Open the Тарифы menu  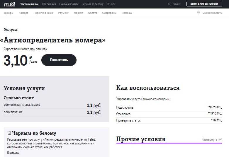tap(9, 13)
